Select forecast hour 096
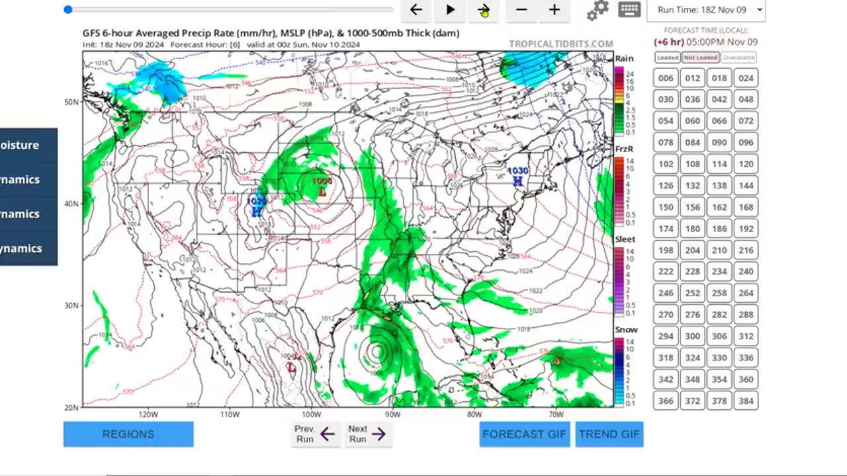Viewport: 847px width, 476px height. (x=746, y=142)
